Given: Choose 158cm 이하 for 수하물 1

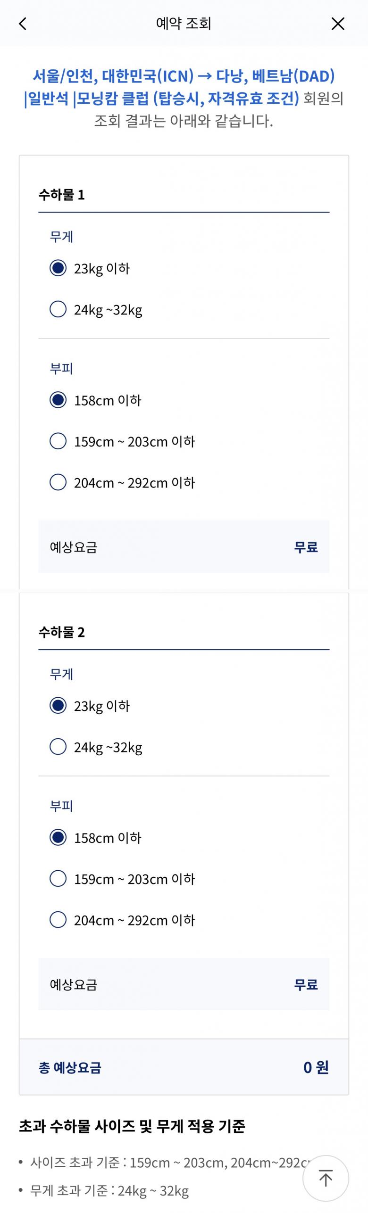Looking at the screenshot, I should click(58, 400).
